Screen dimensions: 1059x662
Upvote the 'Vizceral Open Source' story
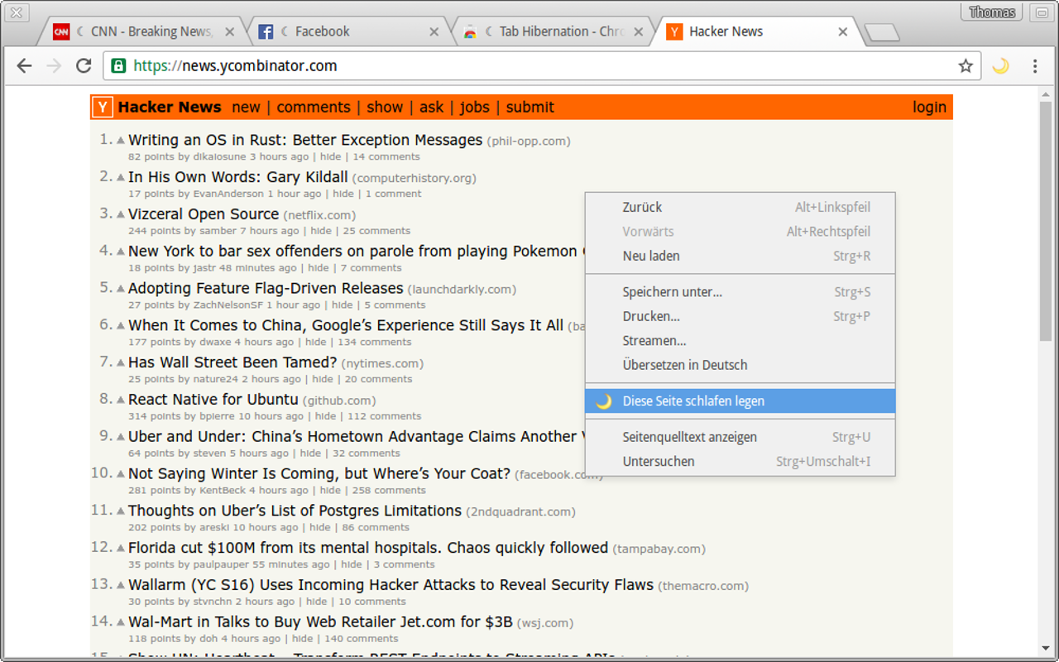(x=121, y=215)
